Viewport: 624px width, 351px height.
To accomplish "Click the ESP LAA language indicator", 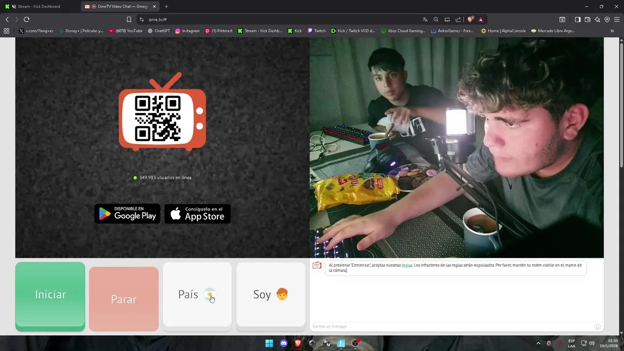I will coord(571,343).
